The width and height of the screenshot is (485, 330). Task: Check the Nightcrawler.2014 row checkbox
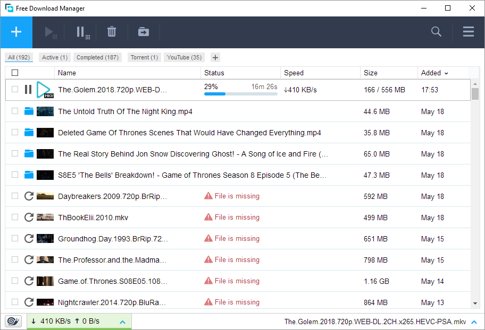point(15,301)
